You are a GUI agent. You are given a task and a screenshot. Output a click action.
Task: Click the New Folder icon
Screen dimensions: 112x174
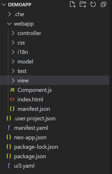[x=83, y=4]
